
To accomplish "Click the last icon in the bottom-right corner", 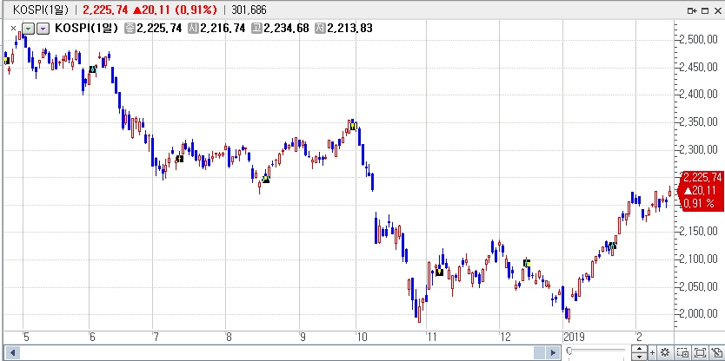I will (715, 352).
